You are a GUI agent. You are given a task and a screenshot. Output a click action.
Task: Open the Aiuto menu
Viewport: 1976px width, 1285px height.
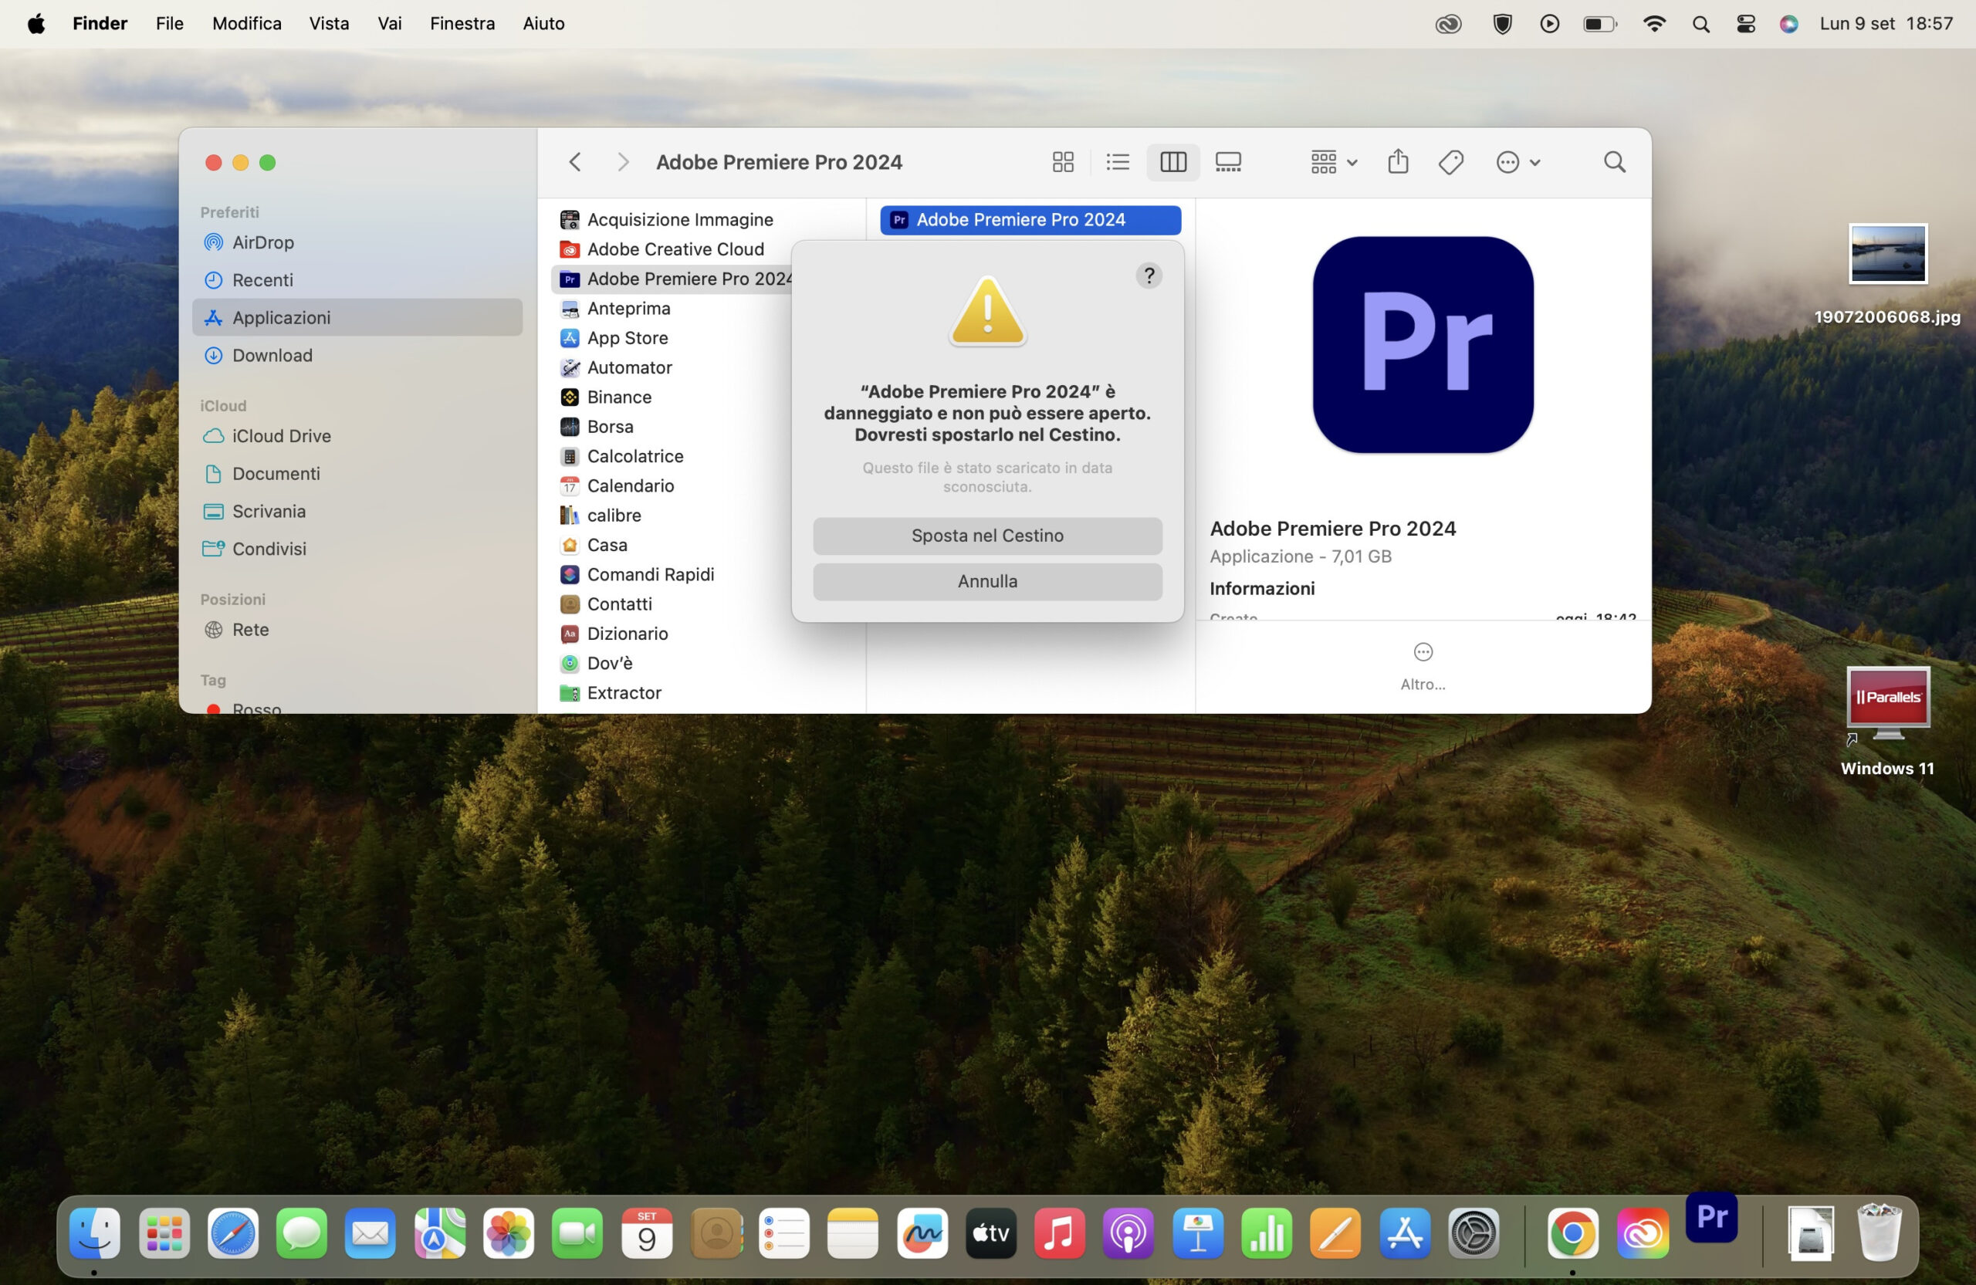tap(544, 23)
